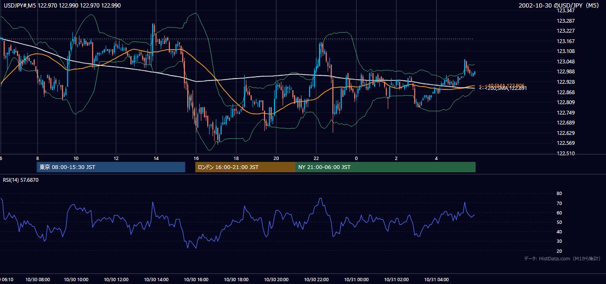
Task: Click RSI scale value 20
Action: click(560, 251)
